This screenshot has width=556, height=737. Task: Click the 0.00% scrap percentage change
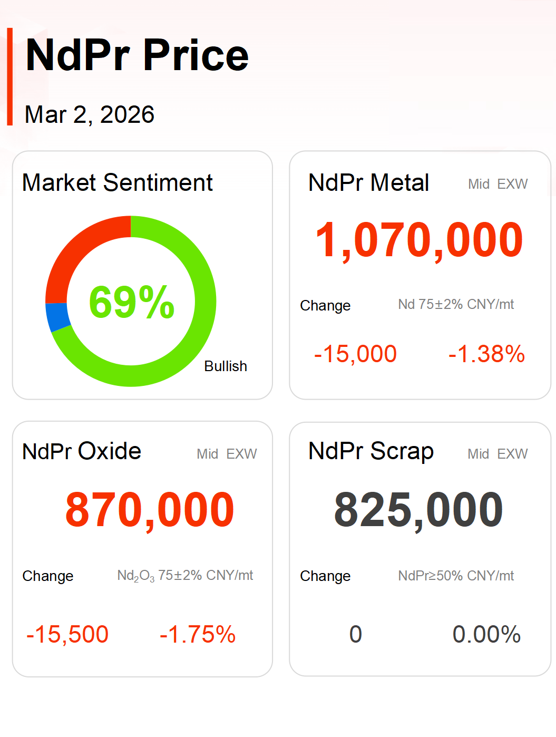click(486, 634)
